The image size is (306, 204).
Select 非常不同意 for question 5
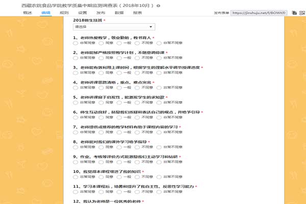[159, 103]
